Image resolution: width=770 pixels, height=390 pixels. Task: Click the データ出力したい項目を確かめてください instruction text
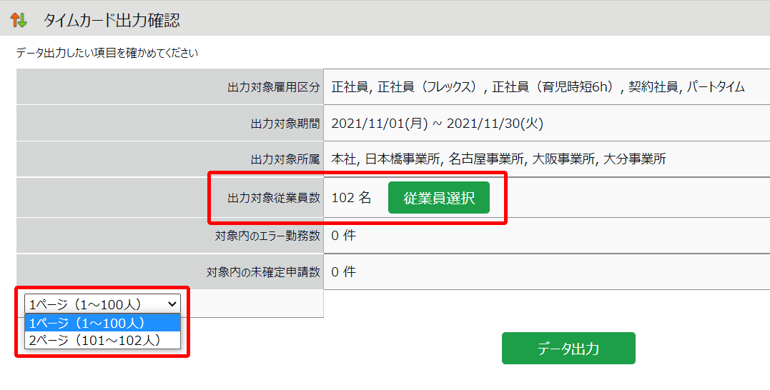[x=107, y=53]
